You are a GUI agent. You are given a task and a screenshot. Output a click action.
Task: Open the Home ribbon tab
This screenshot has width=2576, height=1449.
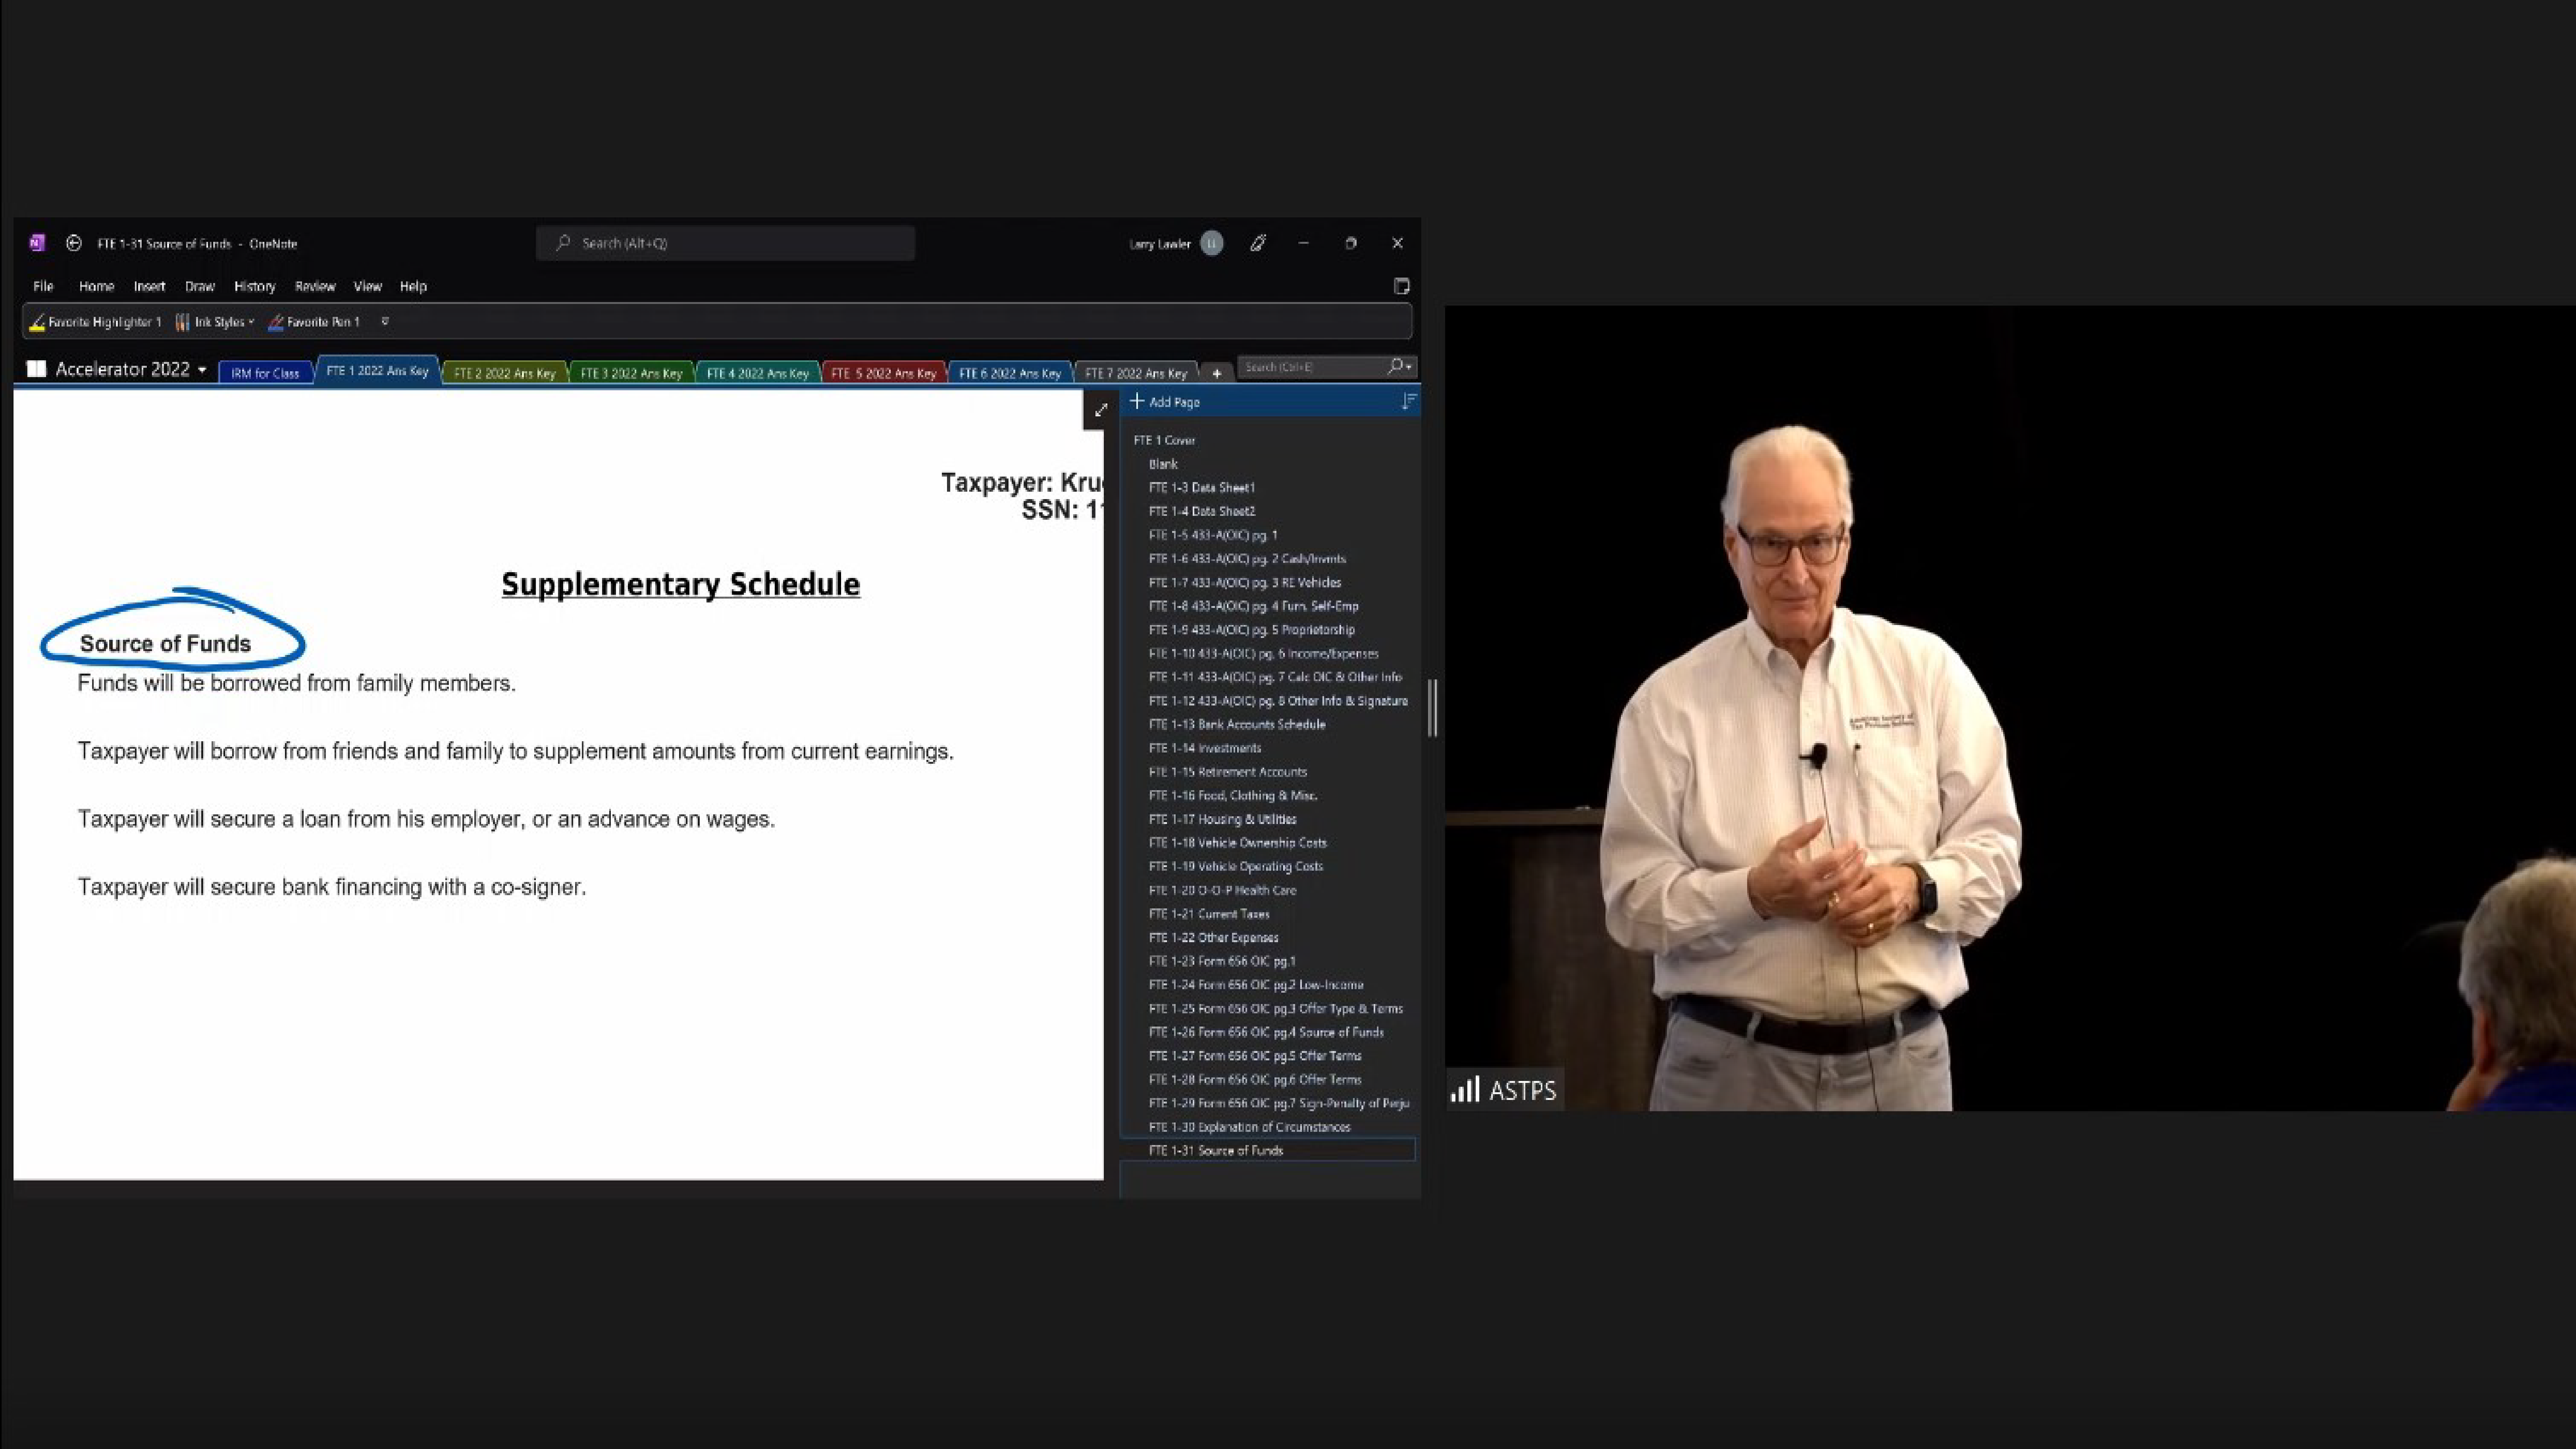click(x=96, y=286)
